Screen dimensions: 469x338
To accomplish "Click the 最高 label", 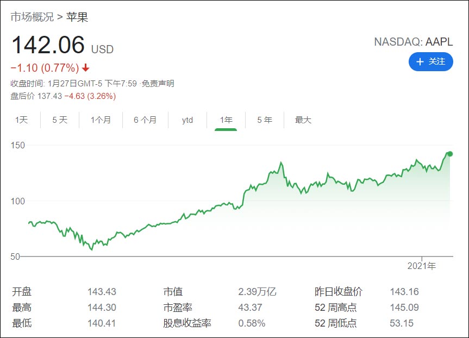I will 22,308.
